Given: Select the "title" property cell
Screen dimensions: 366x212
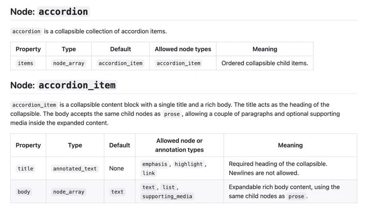Looking at the screenshot, I should [x=25, y=169].
